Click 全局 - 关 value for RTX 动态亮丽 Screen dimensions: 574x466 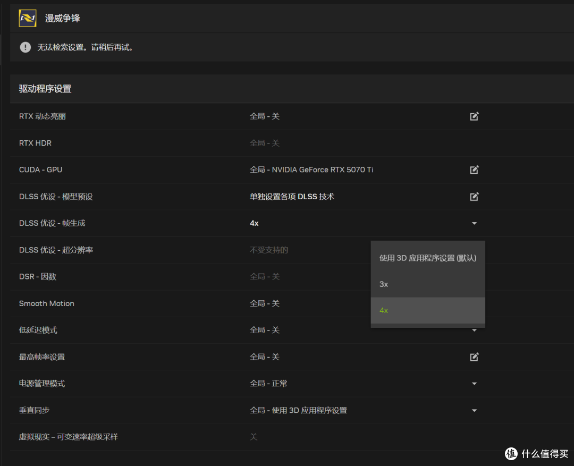[265, 116]
